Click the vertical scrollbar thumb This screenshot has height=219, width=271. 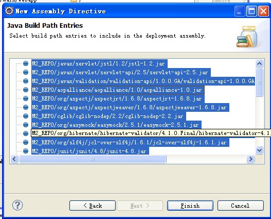click(259, 82)
